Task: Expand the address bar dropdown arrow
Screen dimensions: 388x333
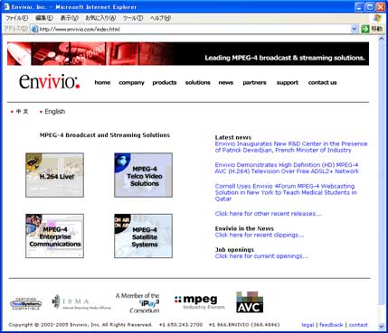Action: [355, 29]
